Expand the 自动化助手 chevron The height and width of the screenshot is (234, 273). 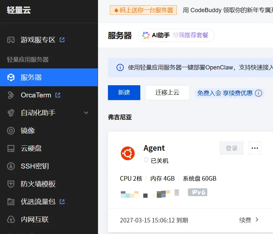click(86, 113)
